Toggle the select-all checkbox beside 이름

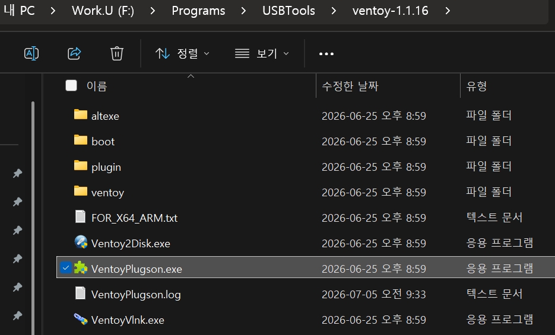pos(71,85)
